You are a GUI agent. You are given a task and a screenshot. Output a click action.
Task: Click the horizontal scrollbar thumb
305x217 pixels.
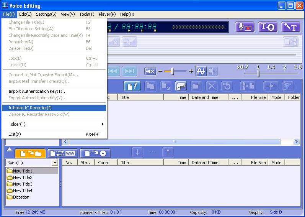click(175, 141)
